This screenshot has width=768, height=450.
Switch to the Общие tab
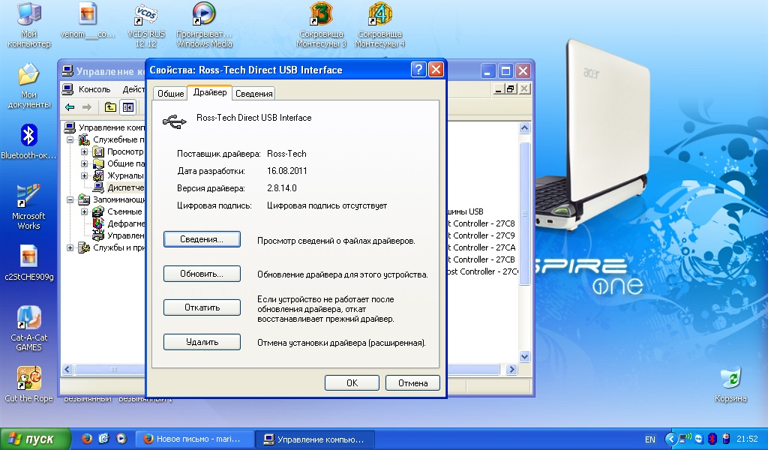pyautogui.click(x=170, y=94)
